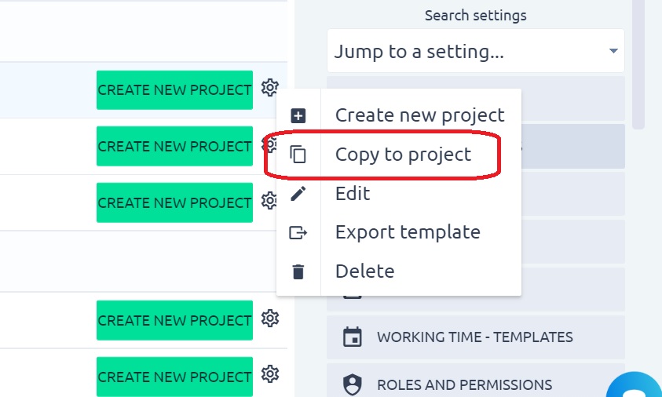Choose 'Export template' from the context menu
This screenshot has width=662, height=397.
[x=408, y=233]
